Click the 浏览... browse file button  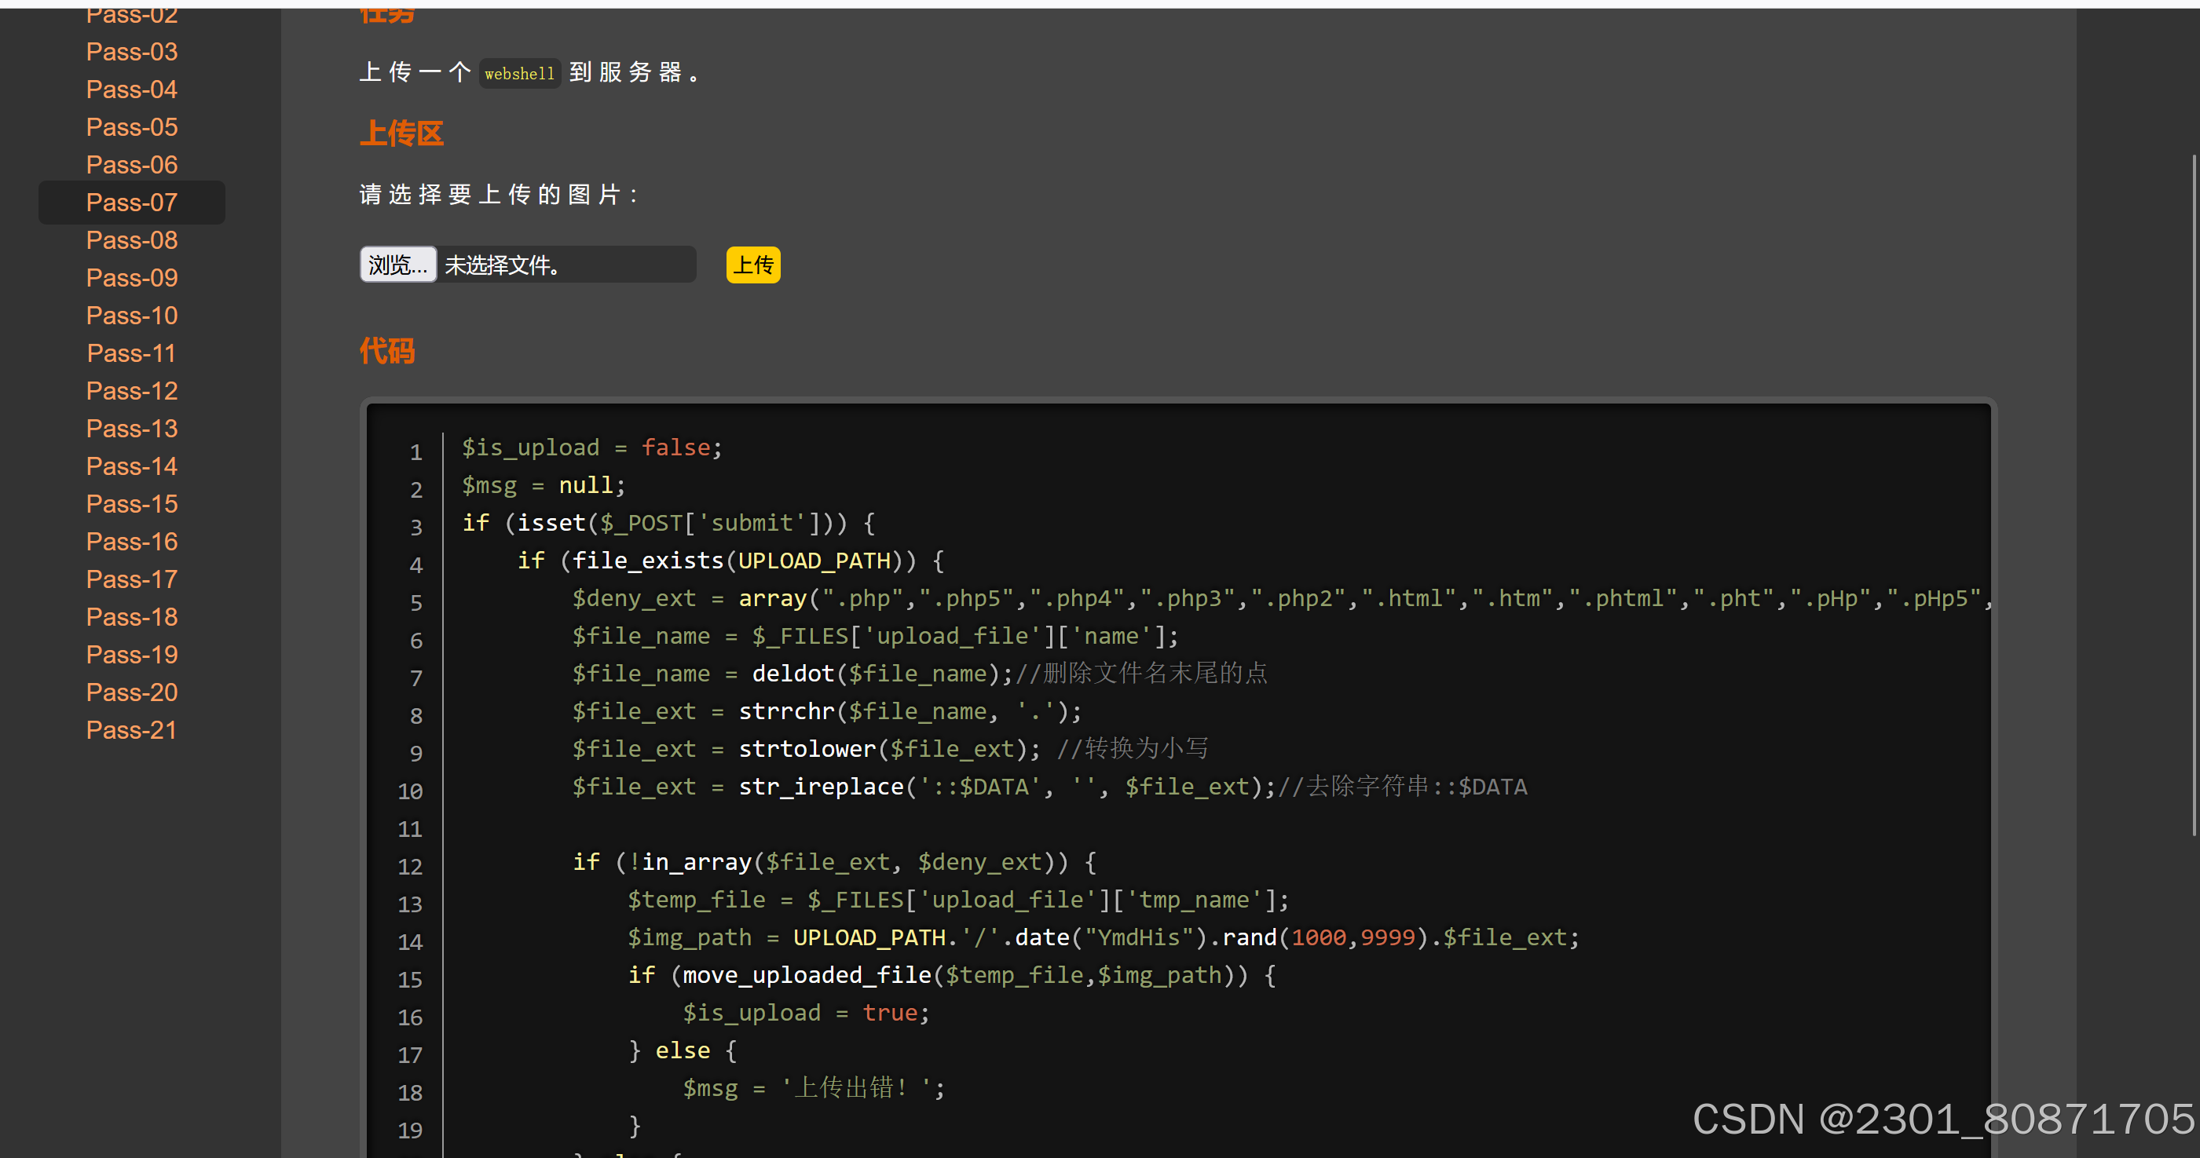tap(398, 265)
